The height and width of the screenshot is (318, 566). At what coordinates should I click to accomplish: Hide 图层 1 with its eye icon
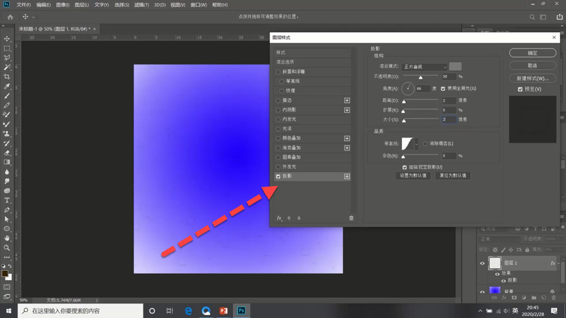click(482, 263)
